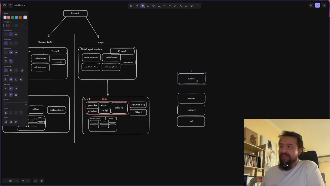330x186 pixels.
Task: Click the opacity slider track
Action: click(x=15, y=102)
